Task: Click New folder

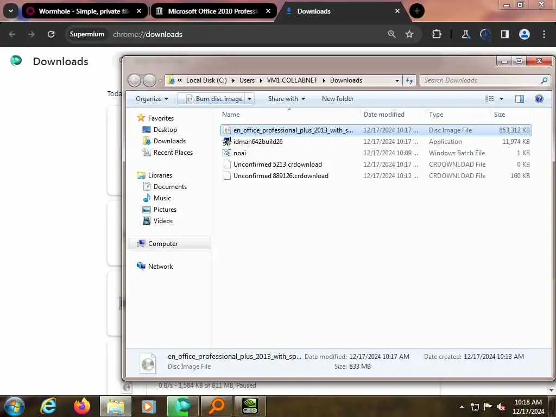Action: point(338,99)
